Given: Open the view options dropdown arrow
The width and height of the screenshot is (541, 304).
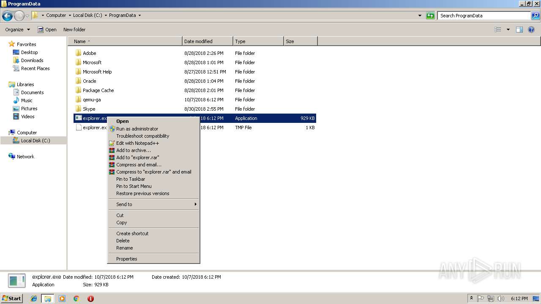Looking at the screenshot, I should click(x=508, y=30).
